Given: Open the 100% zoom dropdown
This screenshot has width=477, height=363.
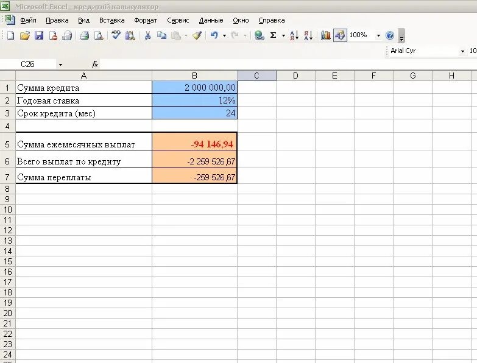Looking at the screenshot, I should pos(378,35).
